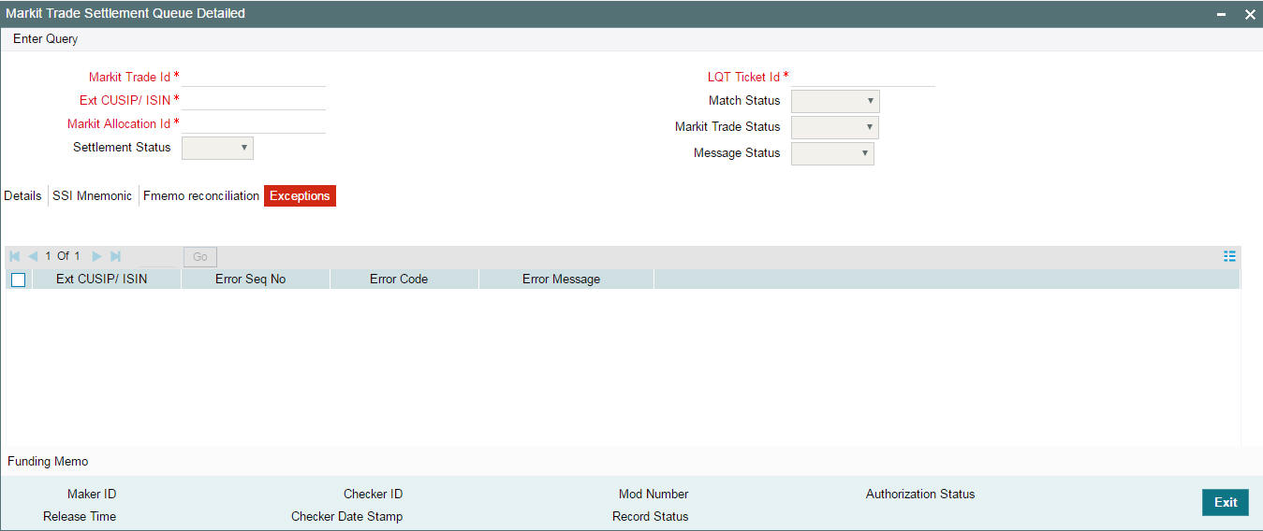This screenshot has width=1263, height=531.
Task: Go to previous page of grid
Action: (x=33, y=256)
